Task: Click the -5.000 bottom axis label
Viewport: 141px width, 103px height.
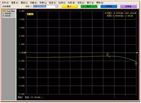Action: [x=21, y=94]
